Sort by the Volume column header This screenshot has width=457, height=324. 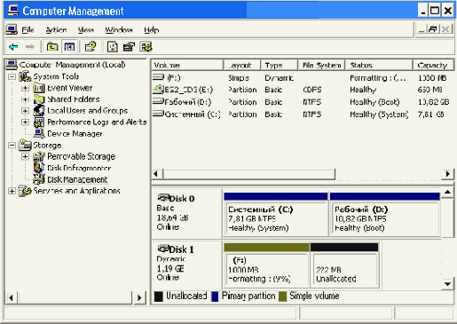(x=187, y=65)
